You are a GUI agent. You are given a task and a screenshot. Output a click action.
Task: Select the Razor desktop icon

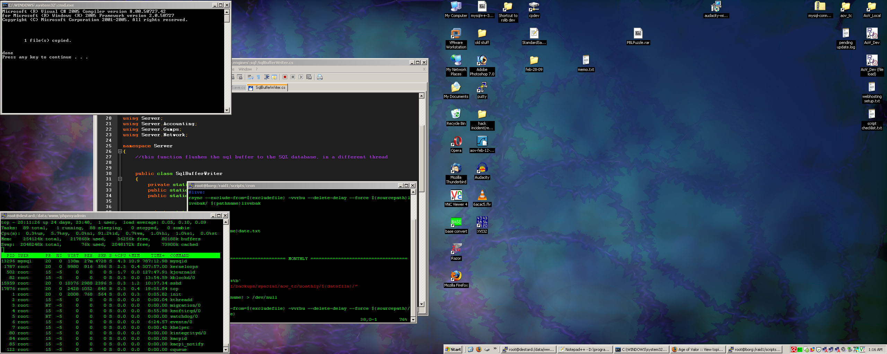coord(456,252)
